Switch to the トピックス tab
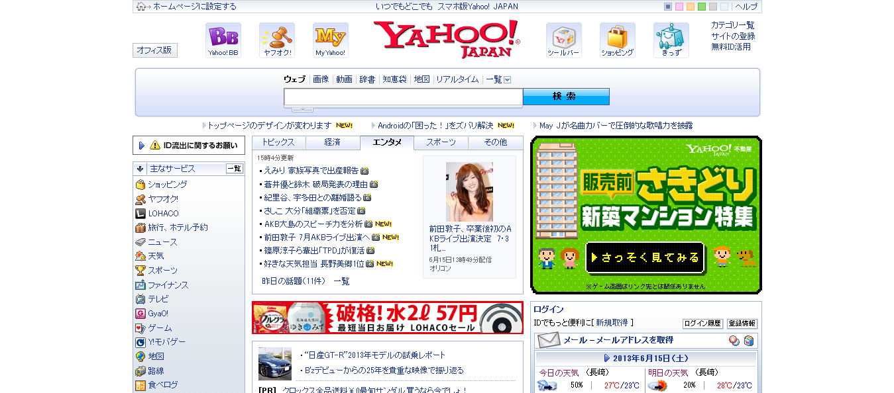The height and width of the screenshot is (393, 894). (279, 142)
